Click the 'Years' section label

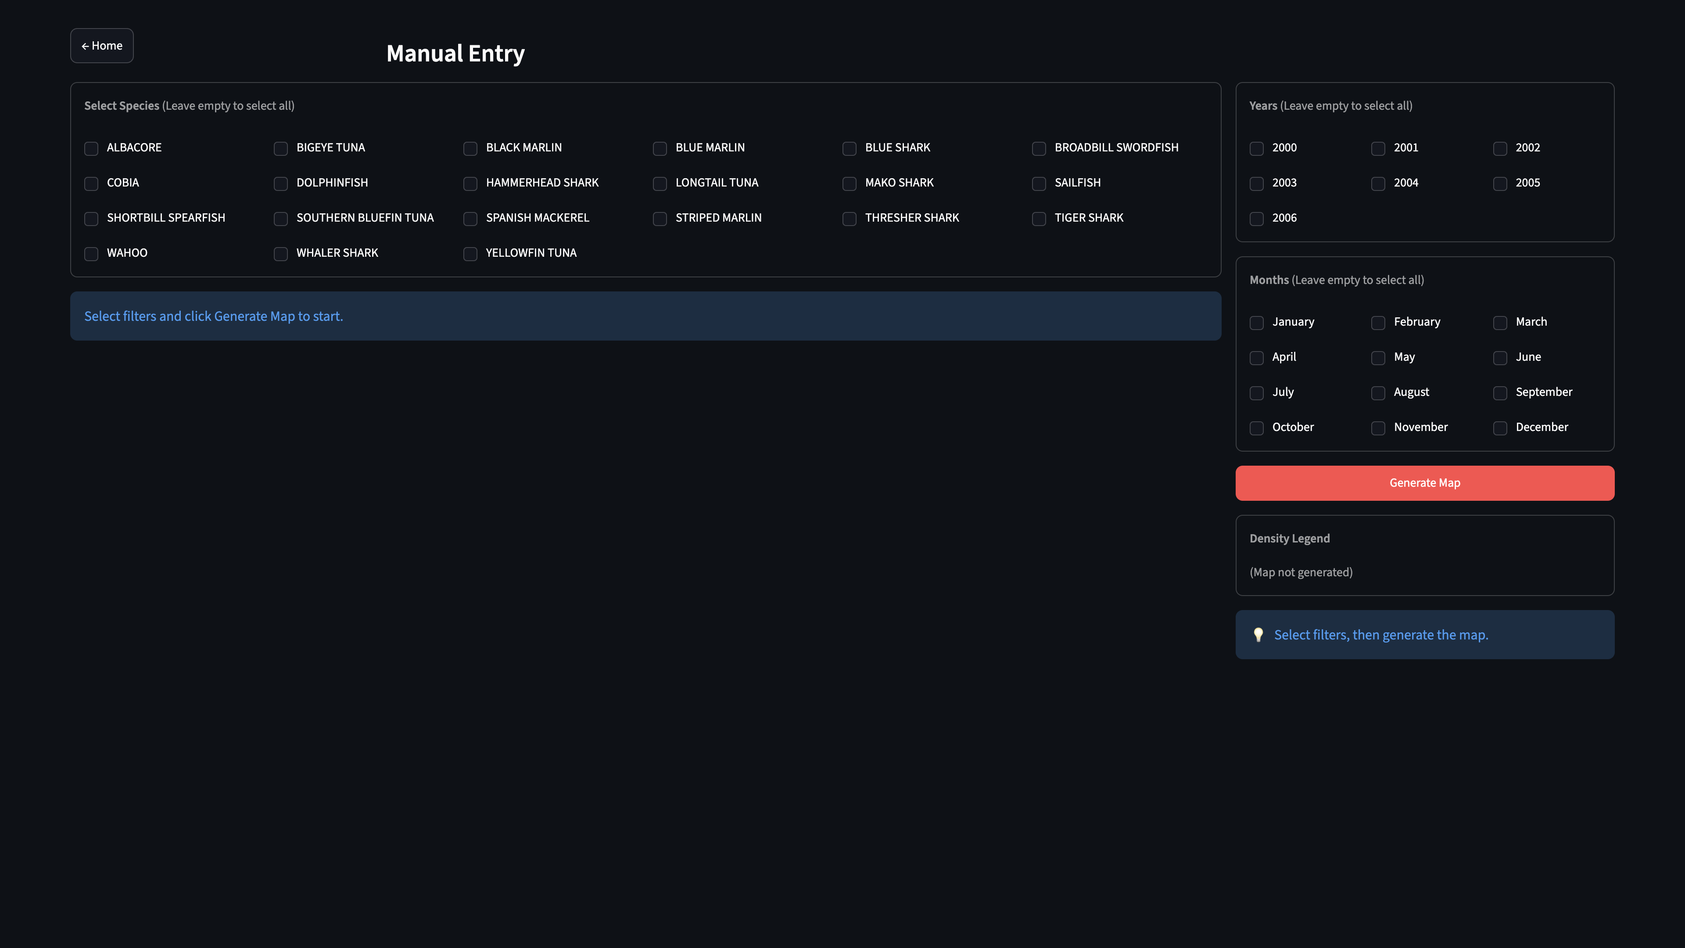pyautogui.click(x=1263, y=105)
